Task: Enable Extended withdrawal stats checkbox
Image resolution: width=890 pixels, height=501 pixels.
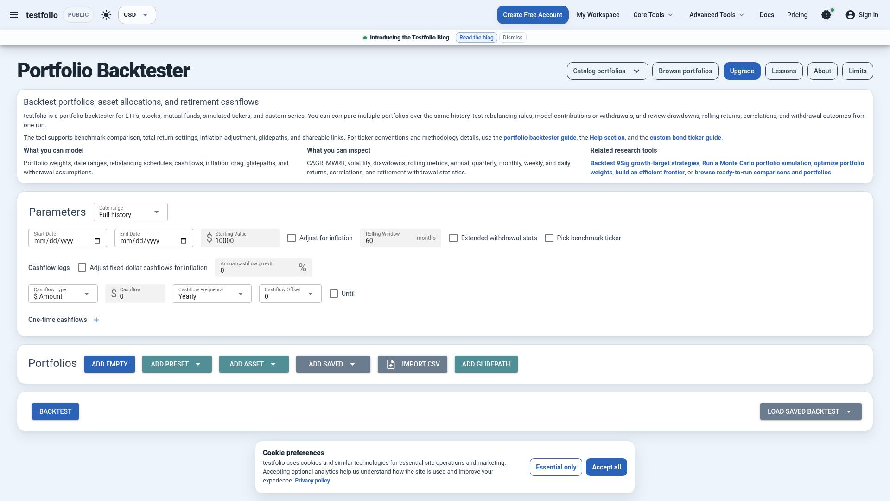Action: point(453,238)
